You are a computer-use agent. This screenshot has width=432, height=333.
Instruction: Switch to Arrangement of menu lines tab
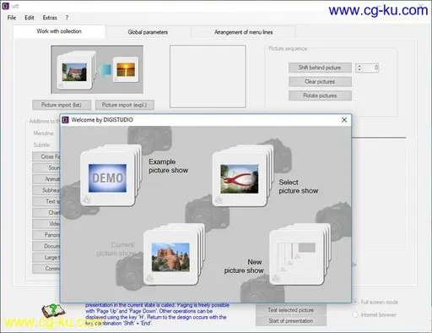(243, 32)
